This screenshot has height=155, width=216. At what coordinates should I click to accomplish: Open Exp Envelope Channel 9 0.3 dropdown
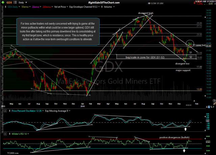pos(99,7)
